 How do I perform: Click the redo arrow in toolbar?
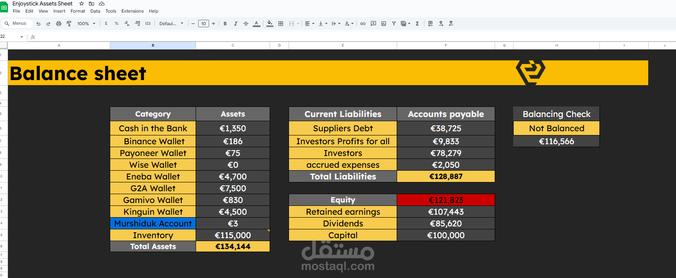click(48, 23)
